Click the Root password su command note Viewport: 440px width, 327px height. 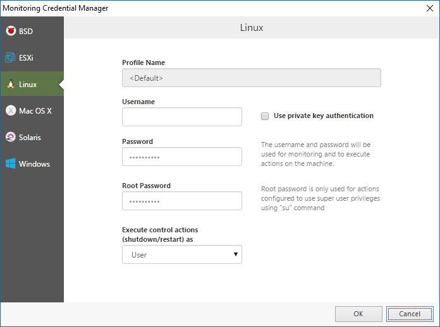(321, 198)
